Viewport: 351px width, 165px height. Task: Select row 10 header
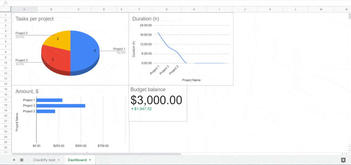pyautogui.click(x=6, y=63)
